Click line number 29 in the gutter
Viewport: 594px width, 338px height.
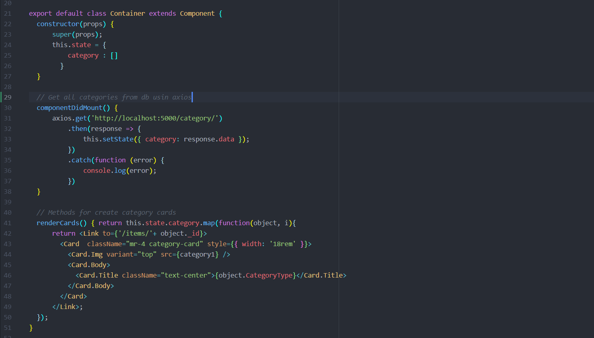pos(8,97)
